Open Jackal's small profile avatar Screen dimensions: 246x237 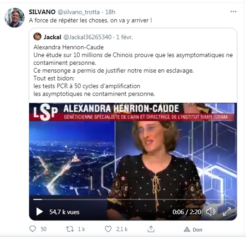tap(37, 37)
